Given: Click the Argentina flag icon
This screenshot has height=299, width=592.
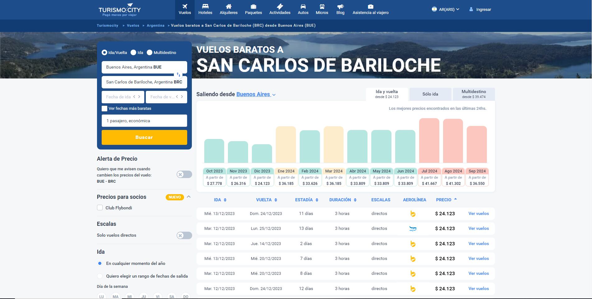Looking at the screenshot, I should pyautogui.click(x=434, y=9).
